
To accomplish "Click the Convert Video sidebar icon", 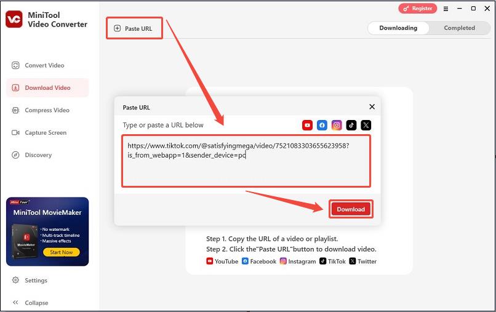I will [x=15, y=65].
